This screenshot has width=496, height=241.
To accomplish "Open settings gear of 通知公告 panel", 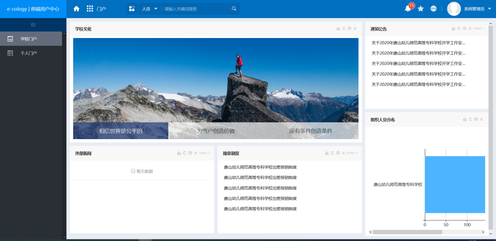I will pos(465,29).
